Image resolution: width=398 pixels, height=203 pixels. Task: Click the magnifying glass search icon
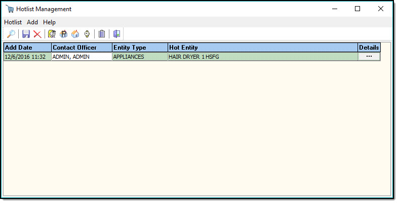point(11,34)
